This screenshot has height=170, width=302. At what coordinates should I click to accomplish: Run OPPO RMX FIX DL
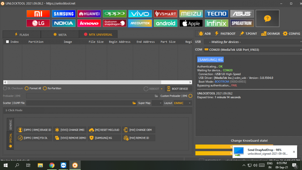pos(34,138)
